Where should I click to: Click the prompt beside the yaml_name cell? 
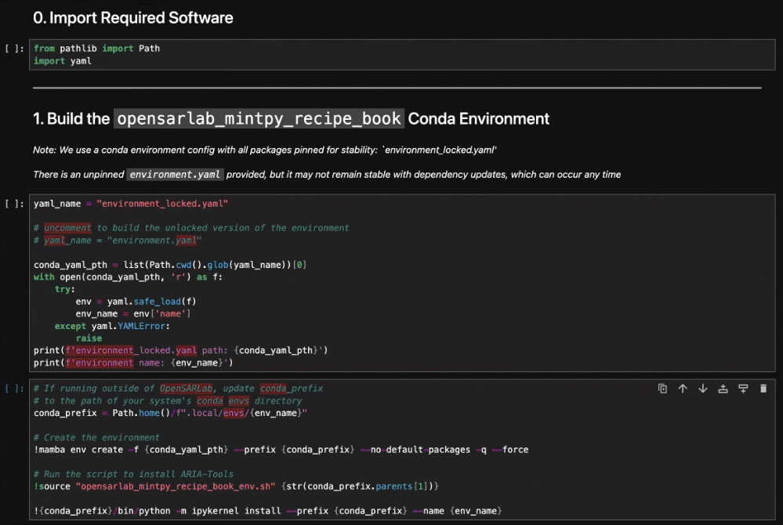click(15, 204)
